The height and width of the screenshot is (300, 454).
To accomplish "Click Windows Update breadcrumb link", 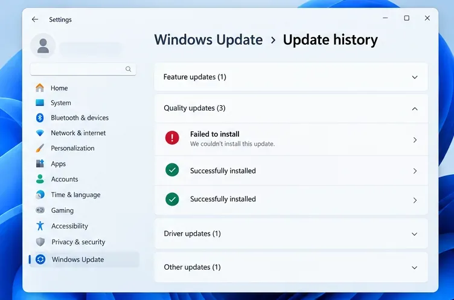I will (208, 40).
